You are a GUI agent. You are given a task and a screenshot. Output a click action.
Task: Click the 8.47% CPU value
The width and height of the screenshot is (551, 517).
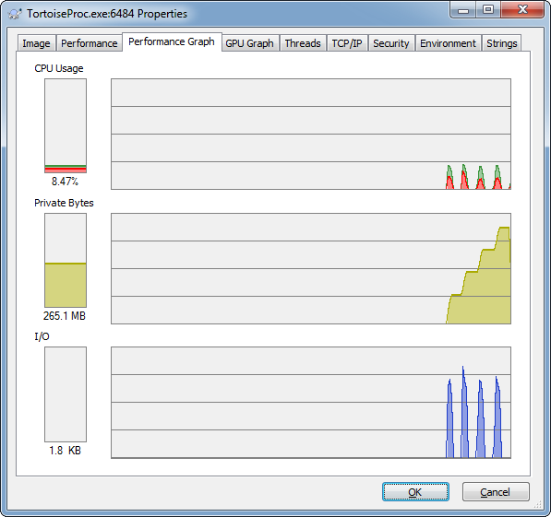(x=65, y=182)
